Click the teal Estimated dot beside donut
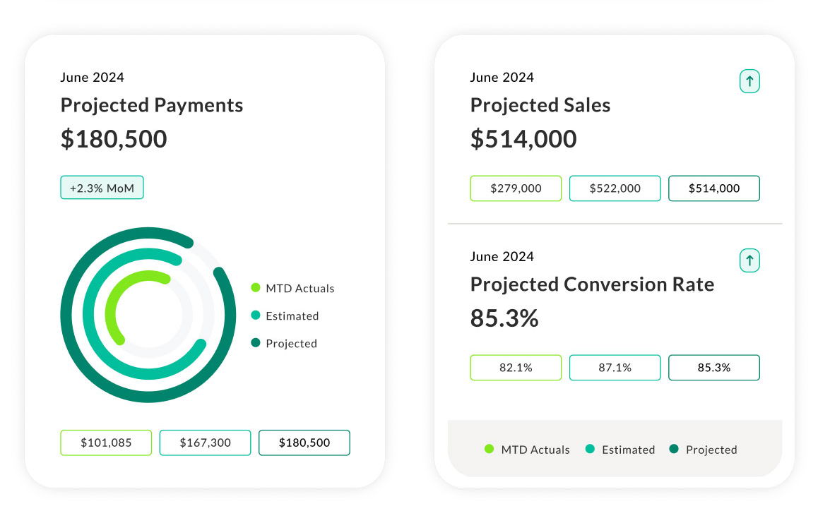Viewport: 818px width, 511px height. [x=256, y=315]
